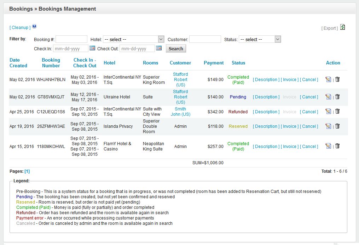Delete booking 26ZFMHW3AE using trash icon

coord(337,126)
